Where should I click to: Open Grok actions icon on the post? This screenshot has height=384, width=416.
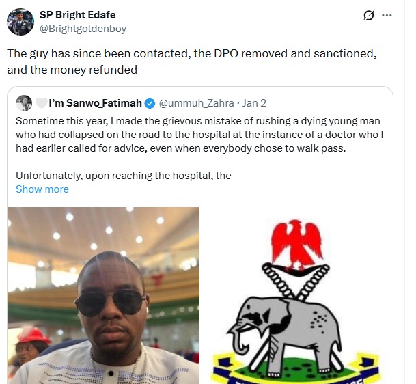[370, 16]
